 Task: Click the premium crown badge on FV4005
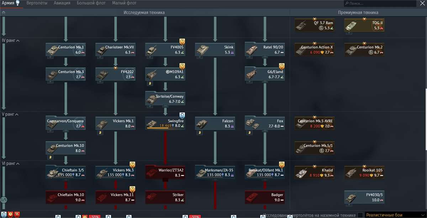(x=181, y=42)
